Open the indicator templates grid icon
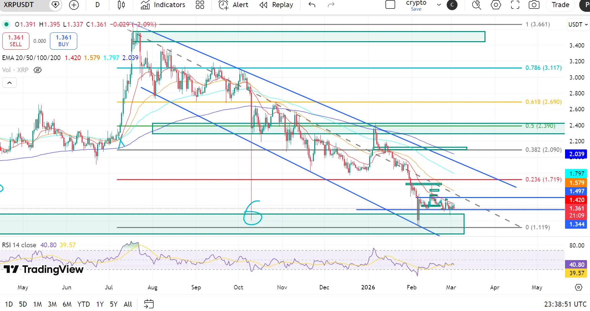This screenshot has height=311, width=590. 200,5
